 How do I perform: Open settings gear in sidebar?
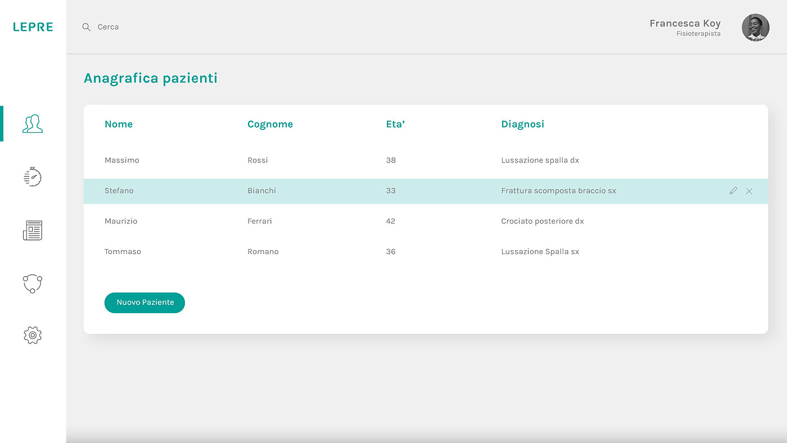tap(33, 335)
